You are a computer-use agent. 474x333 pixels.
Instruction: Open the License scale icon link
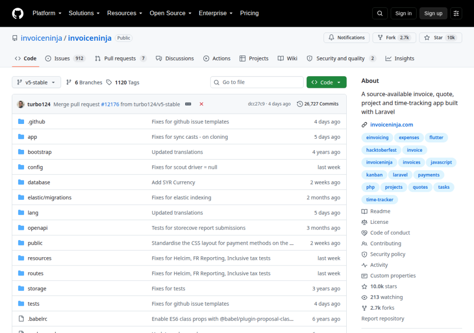(x=364, y=222)
